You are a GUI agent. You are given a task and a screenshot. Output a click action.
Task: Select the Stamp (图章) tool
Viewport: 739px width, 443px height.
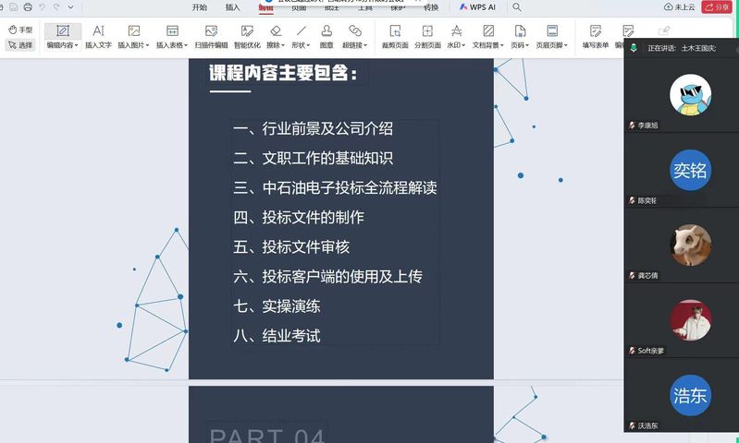[x=326, y=36]
